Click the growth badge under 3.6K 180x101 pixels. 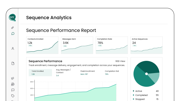(65, 46)
